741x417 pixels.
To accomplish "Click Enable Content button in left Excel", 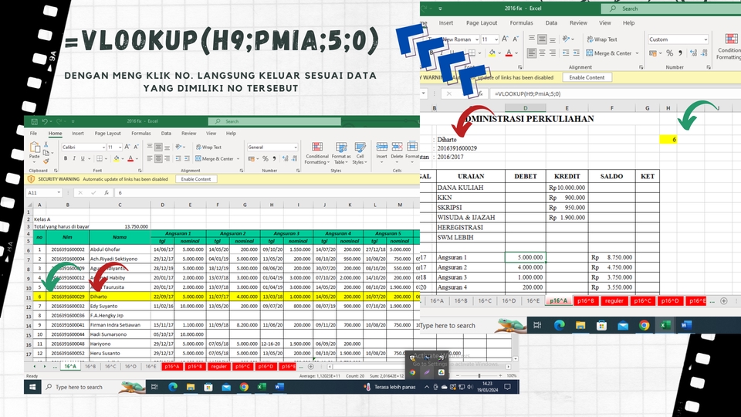I will pos(196,179).
